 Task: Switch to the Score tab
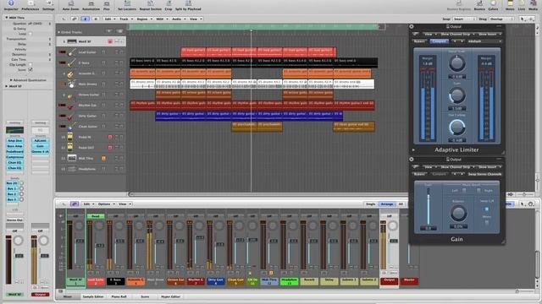[145, 296]
